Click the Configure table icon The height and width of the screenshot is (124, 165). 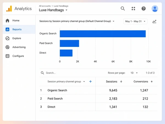coord(7,56)
